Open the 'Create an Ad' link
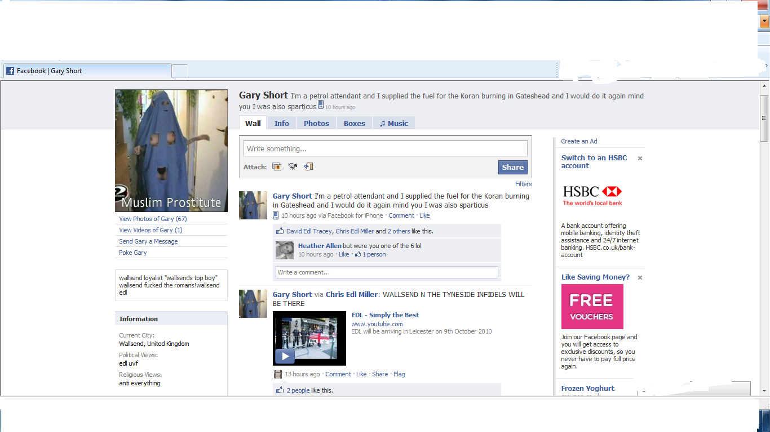This screenshot has height=432, width=770. point(579,141)
